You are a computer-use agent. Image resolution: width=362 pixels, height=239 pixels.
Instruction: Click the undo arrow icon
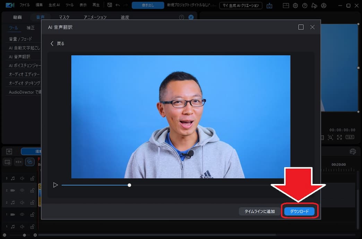click(118, 5)
